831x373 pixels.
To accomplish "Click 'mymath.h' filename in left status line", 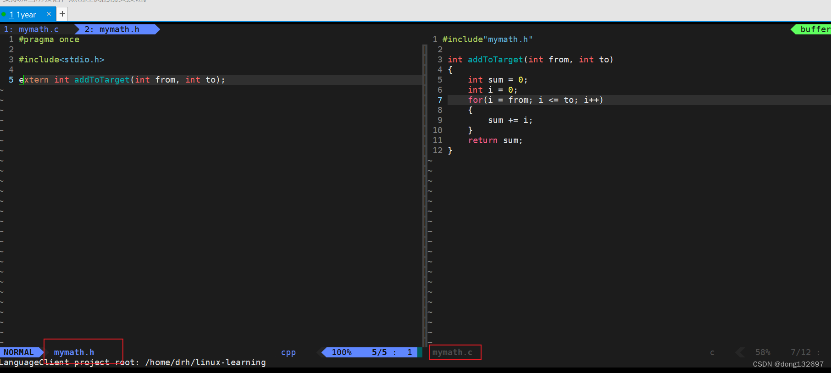I will [74, 352].
